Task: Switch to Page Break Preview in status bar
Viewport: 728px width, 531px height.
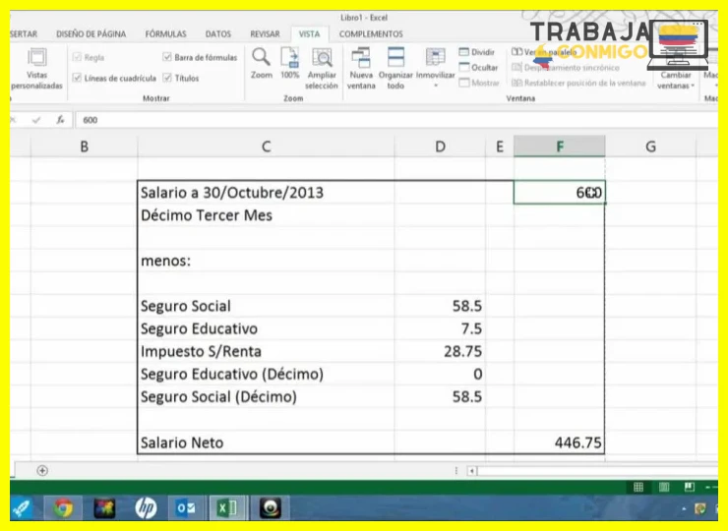Action: click(690, 487)
